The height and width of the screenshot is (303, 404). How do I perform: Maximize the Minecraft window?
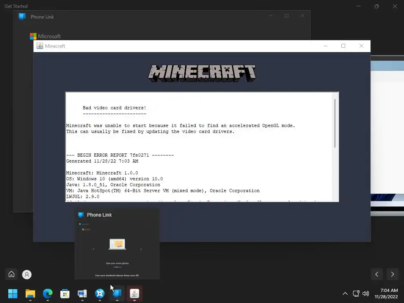point(343,46)
